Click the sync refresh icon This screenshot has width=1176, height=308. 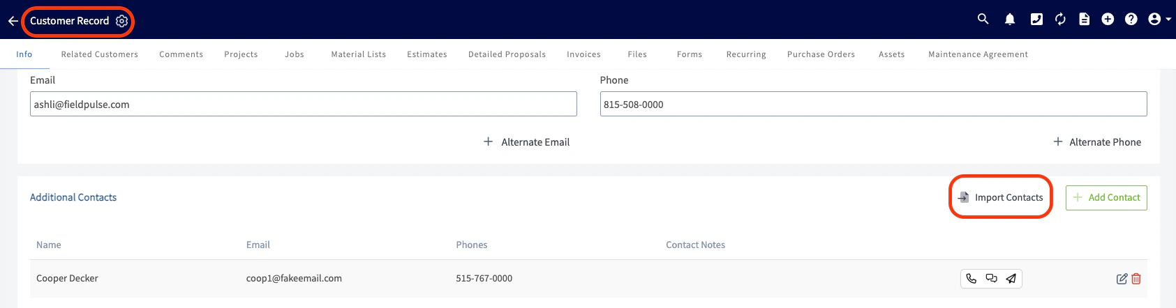click(1060, 20)
